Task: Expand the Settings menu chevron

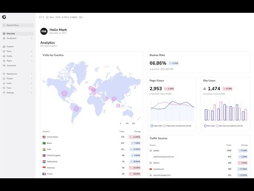Action: [x=32, y=93]
